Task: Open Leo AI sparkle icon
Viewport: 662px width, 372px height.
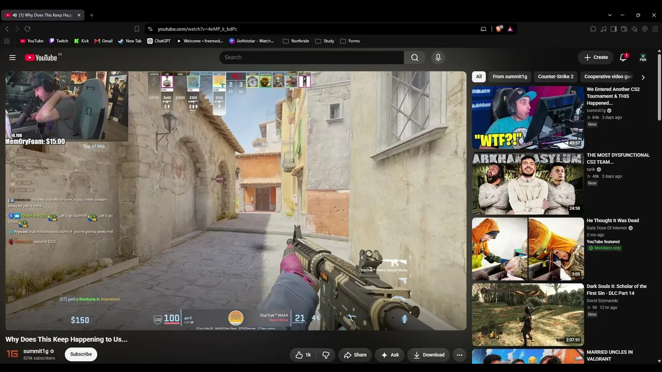Action: pos(635,29)
